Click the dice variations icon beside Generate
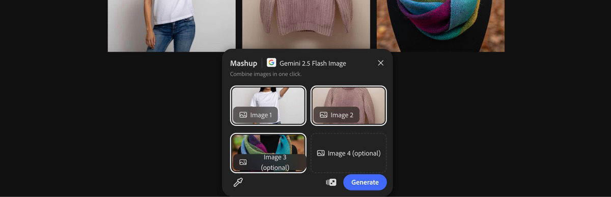This screenshot has width=611, height=197. pyautogui.click(x=331, y=182)
